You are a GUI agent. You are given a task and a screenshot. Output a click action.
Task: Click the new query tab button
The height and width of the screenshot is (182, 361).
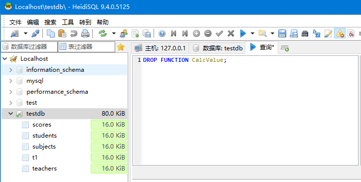(x=285, y=48)
